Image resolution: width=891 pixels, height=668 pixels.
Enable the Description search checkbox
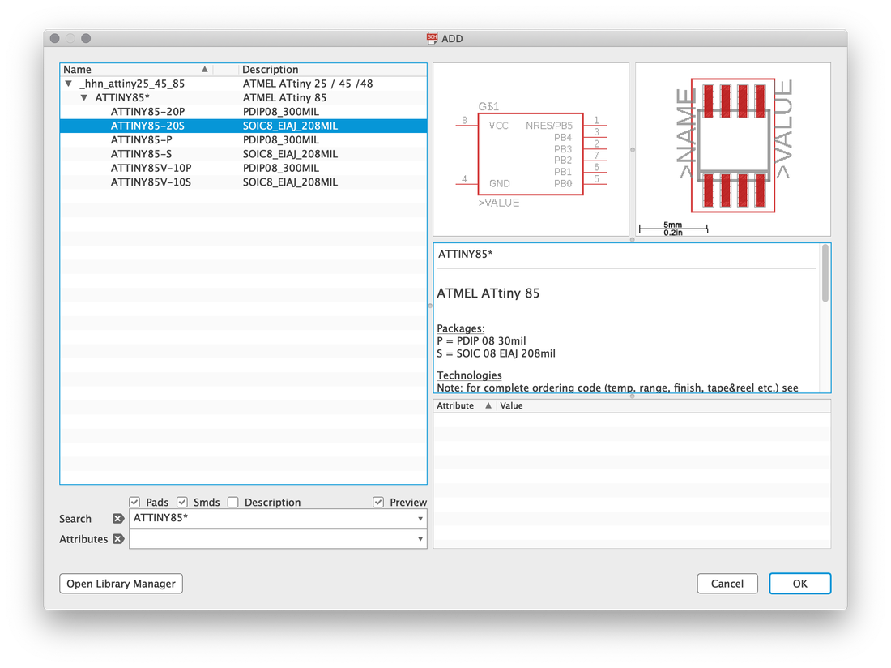pyautogui.click(x=233, y=502)
